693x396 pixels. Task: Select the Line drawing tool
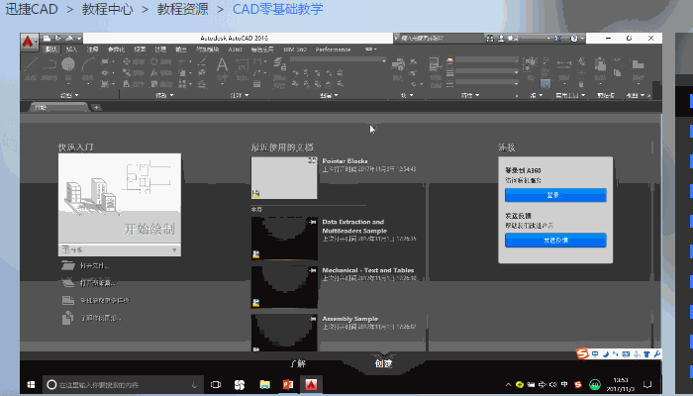30,64
